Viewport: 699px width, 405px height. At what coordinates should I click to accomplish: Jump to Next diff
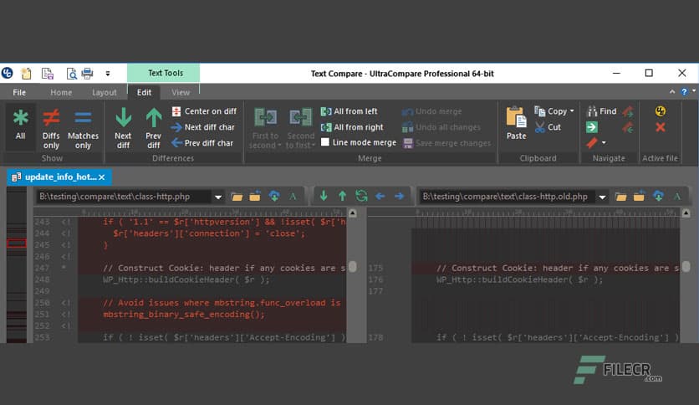123,129
